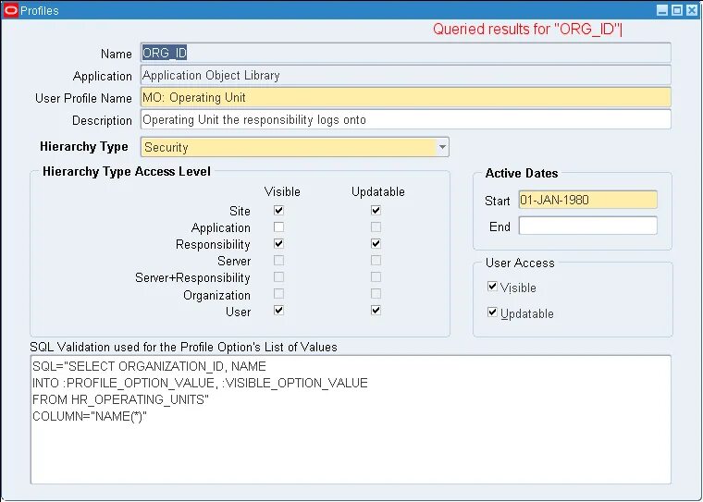Maximize the Profiles window
The image size is (703, 502).
click(x=677, y=10)
